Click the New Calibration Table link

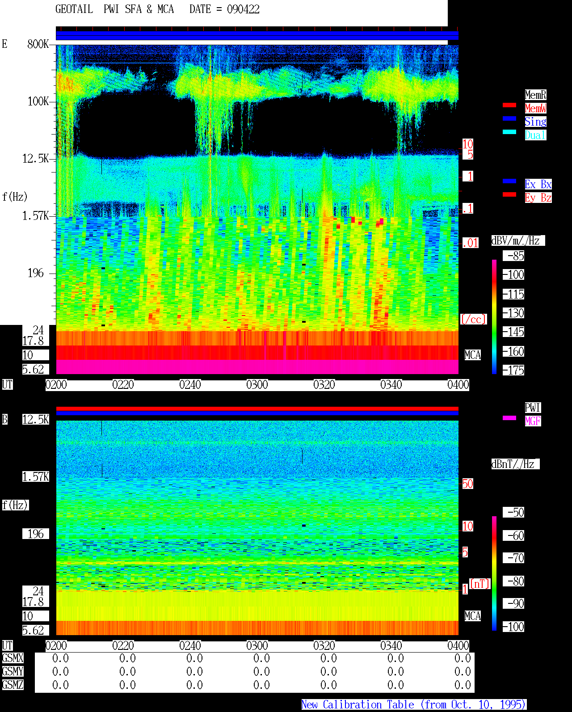[x=414, y=704]
